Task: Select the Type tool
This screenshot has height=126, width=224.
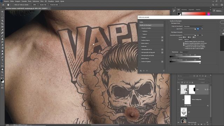Action: [x=2, y=60]
